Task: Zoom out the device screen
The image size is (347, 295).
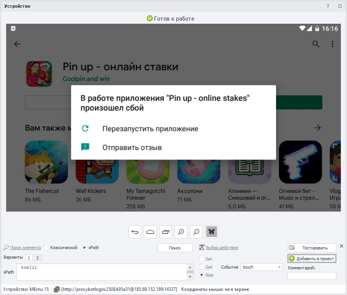Action: click(196, 232)
